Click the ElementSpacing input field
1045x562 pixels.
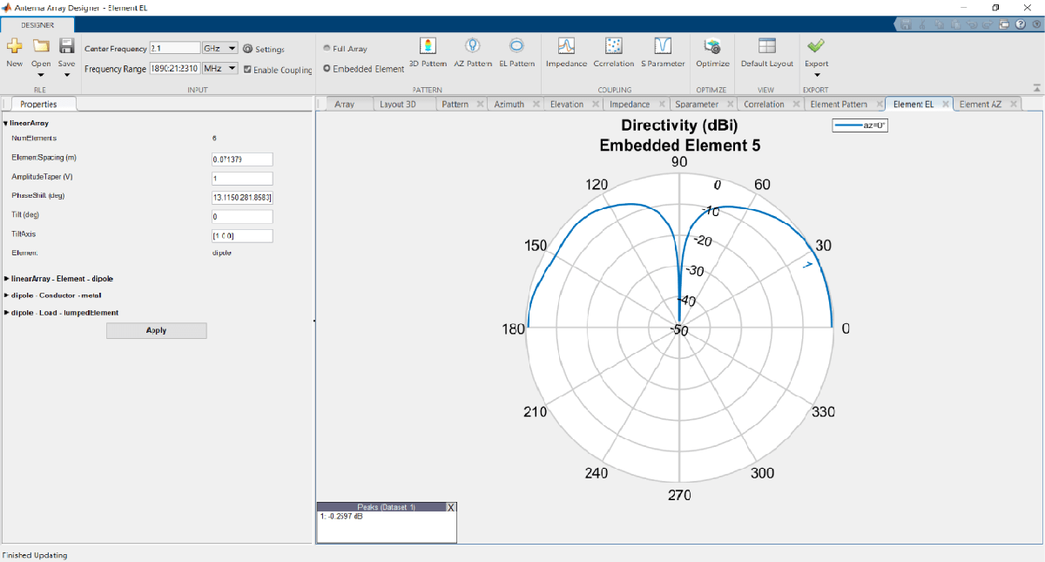coord(242,159)
